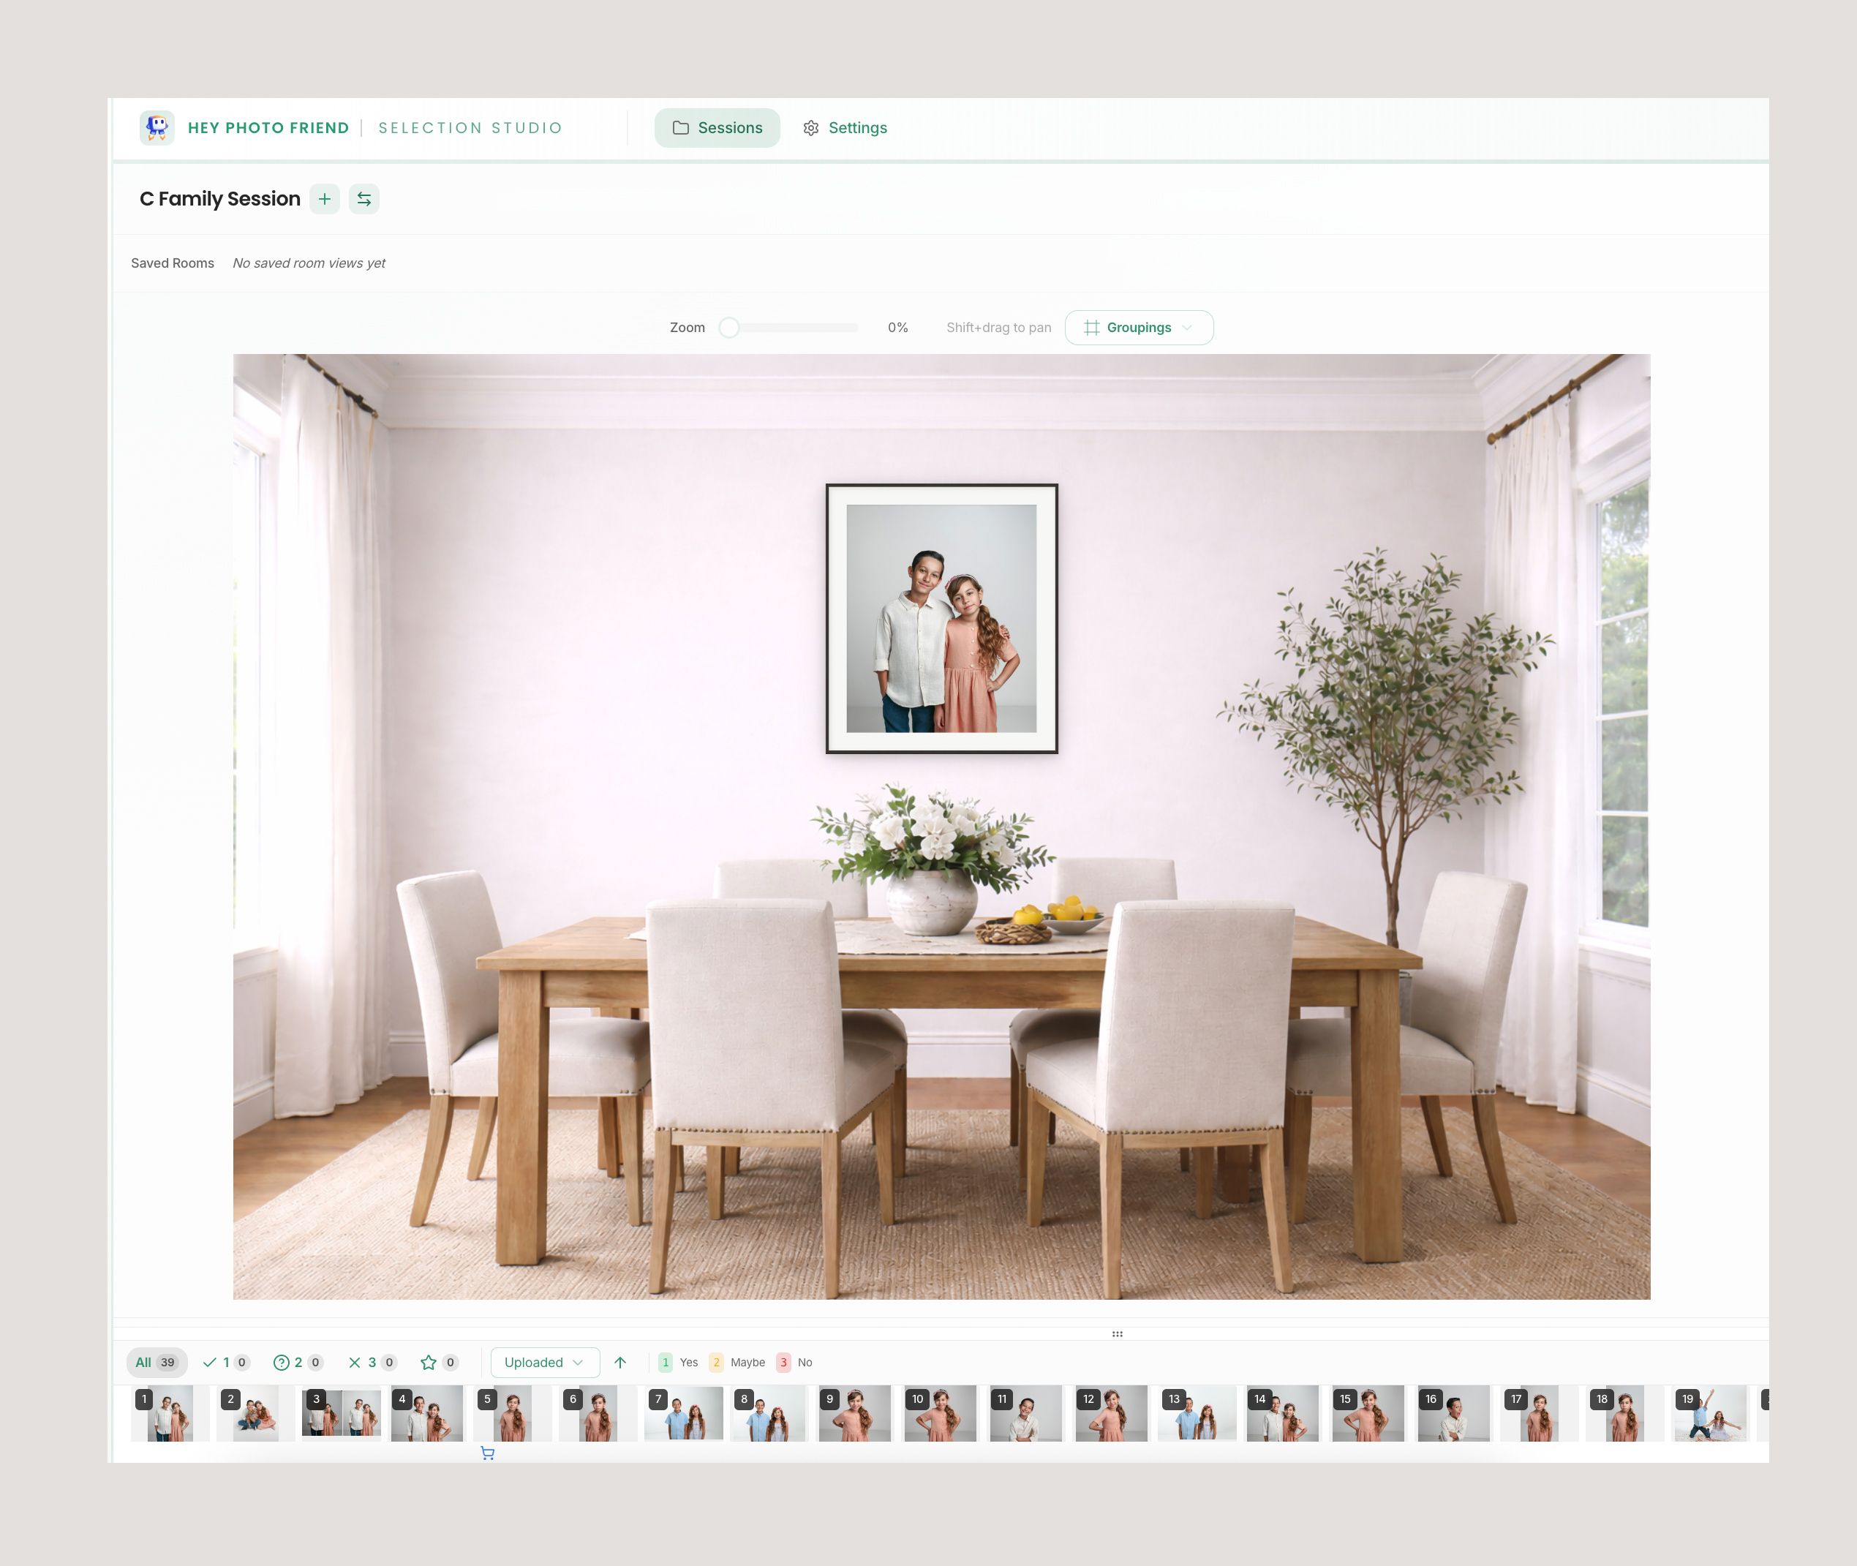Click the panel resize grip dots handle
Image resolution: width=1857 pixels, height=1566 pixels.
[1117, 1333]
